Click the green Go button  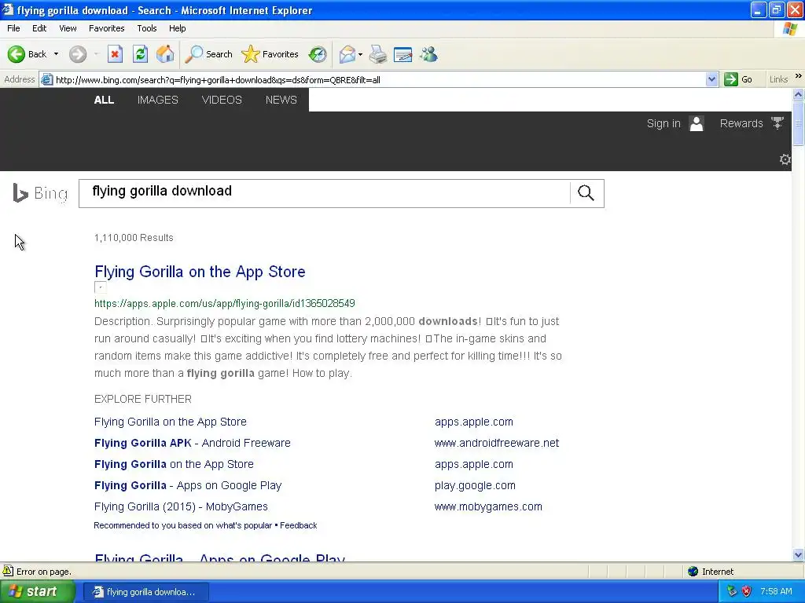pos(738,79)
